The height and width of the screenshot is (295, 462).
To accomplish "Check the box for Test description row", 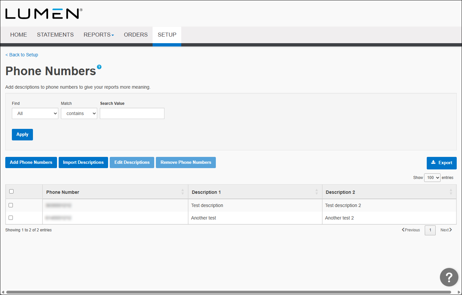I will pos(11,205).
